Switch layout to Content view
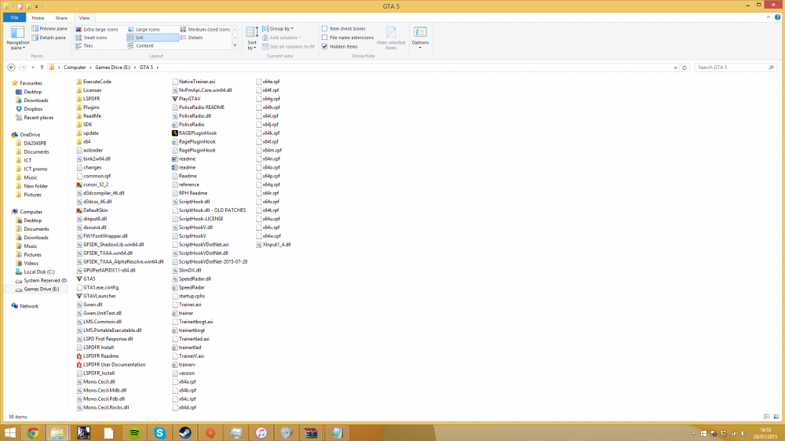 pyautogui.click(x=141, y=46)
